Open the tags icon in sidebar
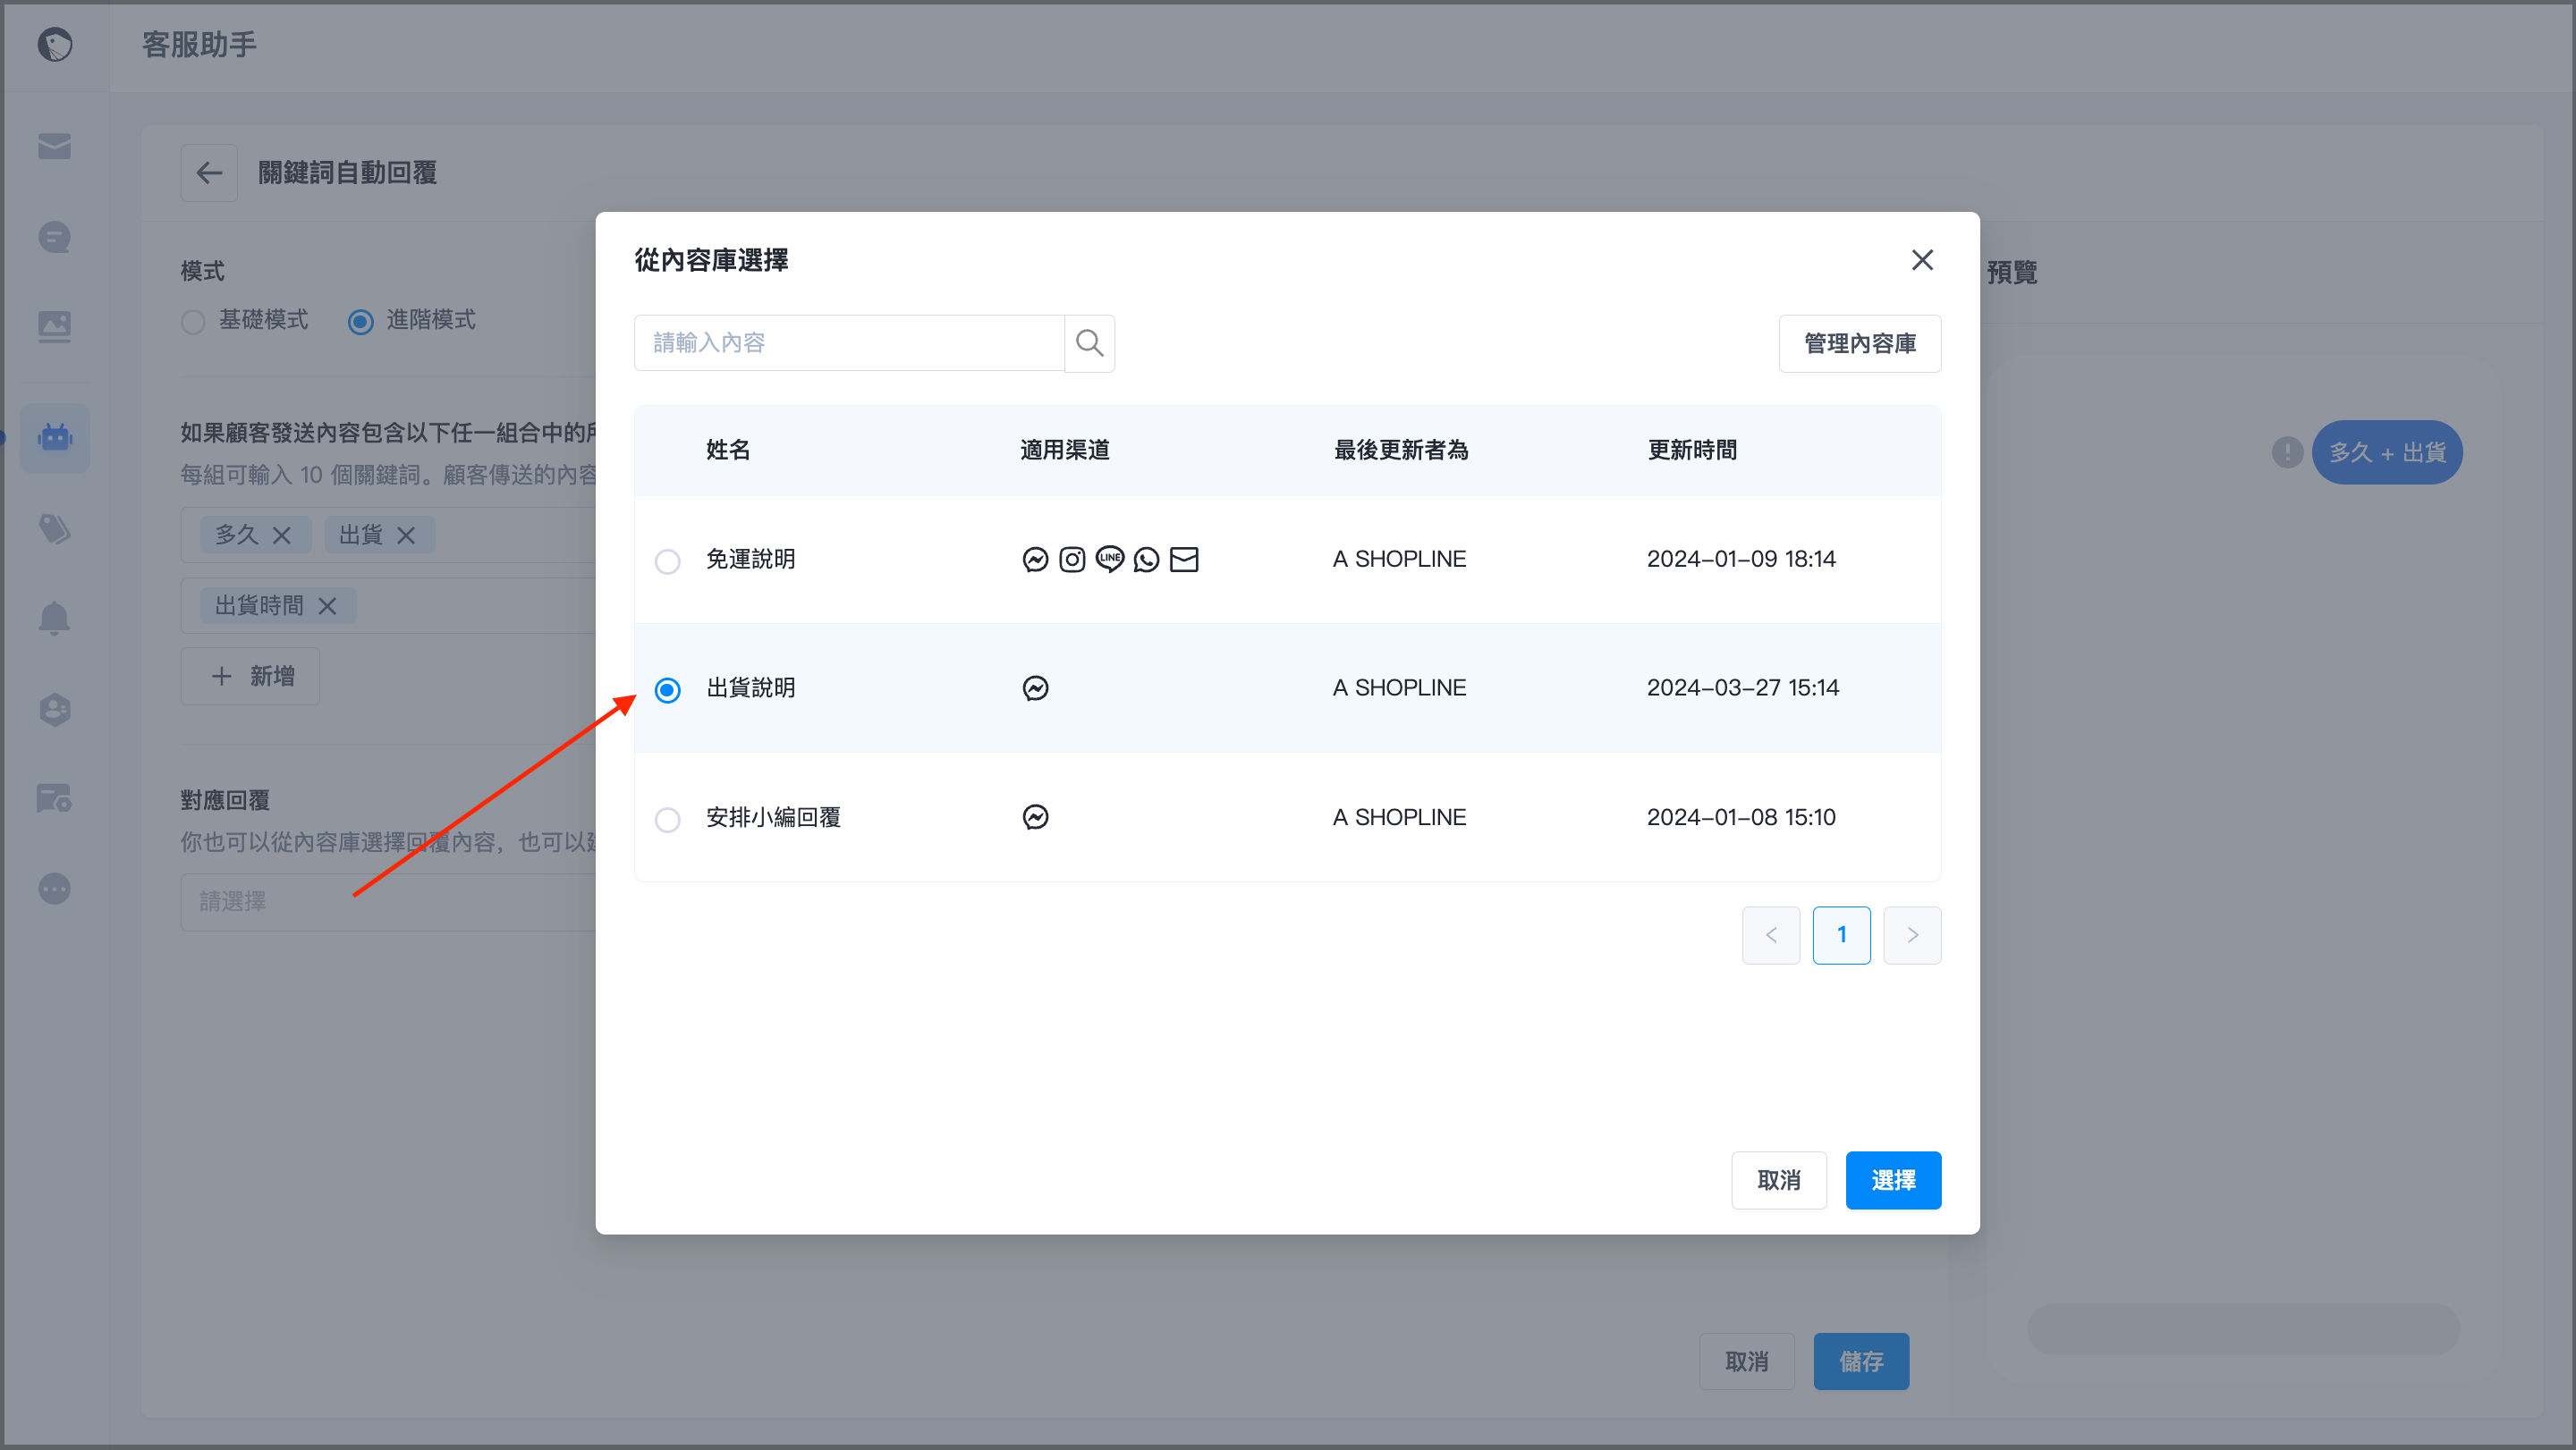This screenshot has width=2576, height=1450. [x=55, y=528]
